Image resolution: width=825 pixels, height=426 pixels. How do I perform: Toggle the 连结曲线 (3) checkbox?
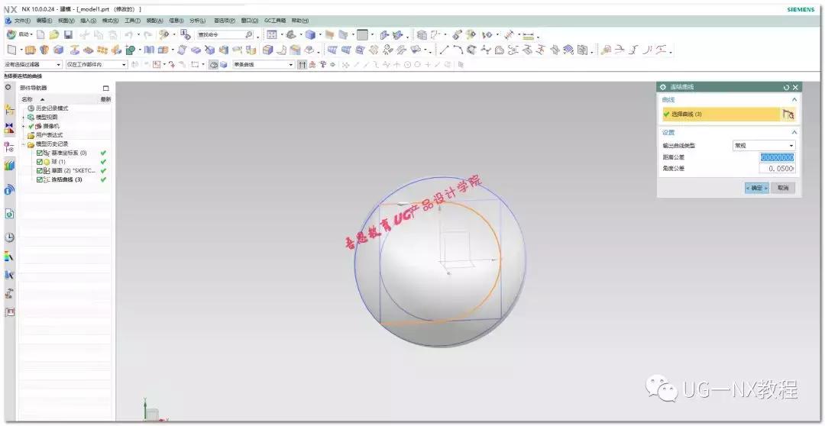click(40, 179)
